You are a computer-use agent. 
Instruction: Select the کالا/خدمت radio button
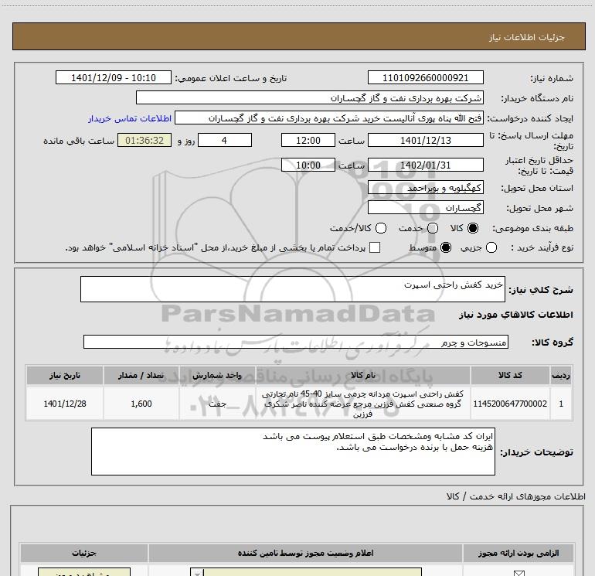[381, 228]
